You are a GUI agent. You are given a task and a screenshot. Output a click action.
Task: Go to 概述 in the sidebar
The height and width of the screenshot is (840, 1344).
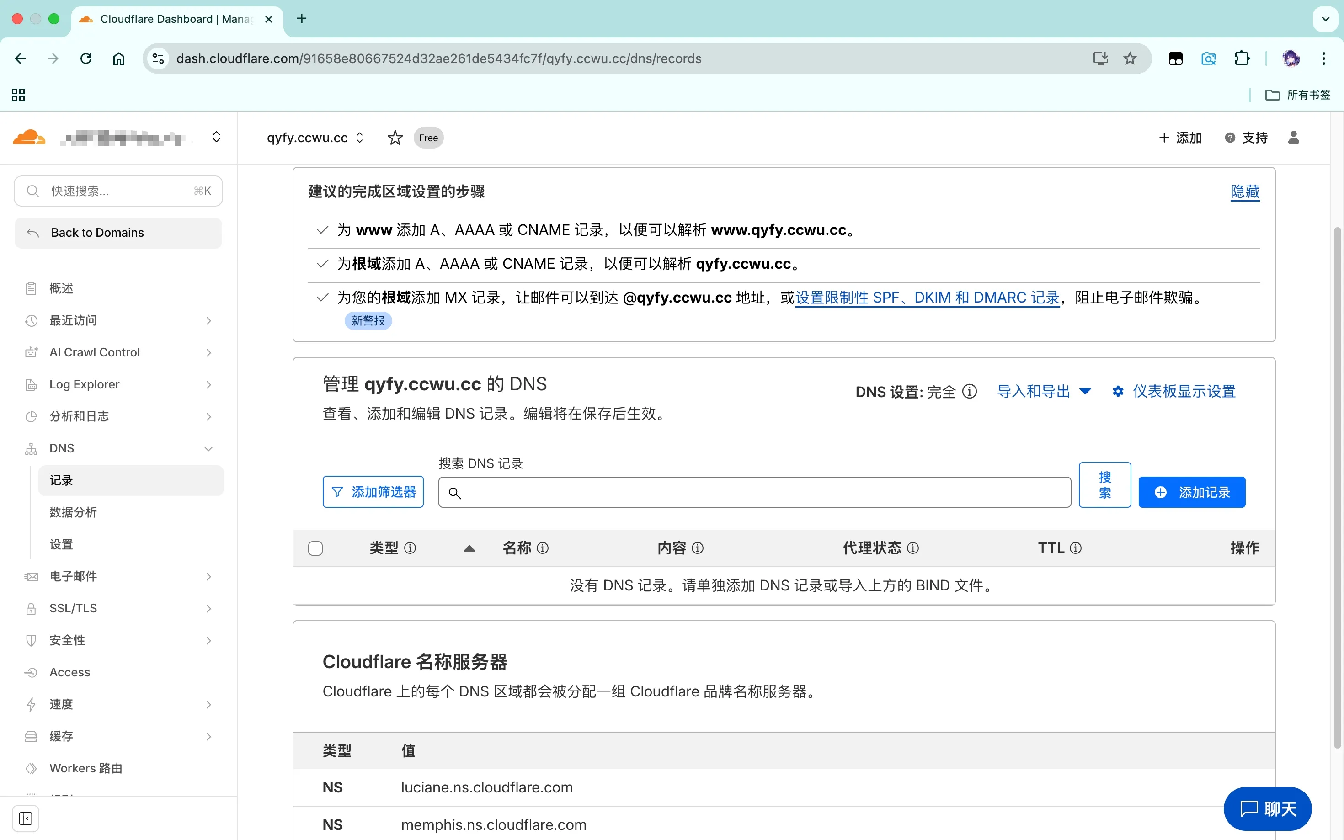tap(61, 288)
